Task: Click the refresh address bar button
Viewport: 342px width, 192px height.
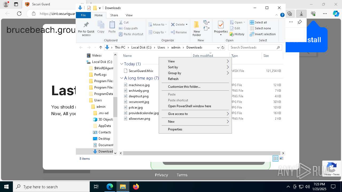Action: pyautogui.click(x=223, y=47)
